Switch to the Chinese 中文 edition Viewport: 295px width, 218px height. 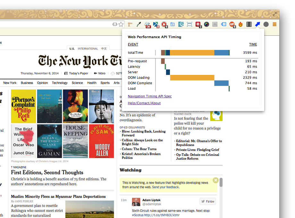point(104,49)
